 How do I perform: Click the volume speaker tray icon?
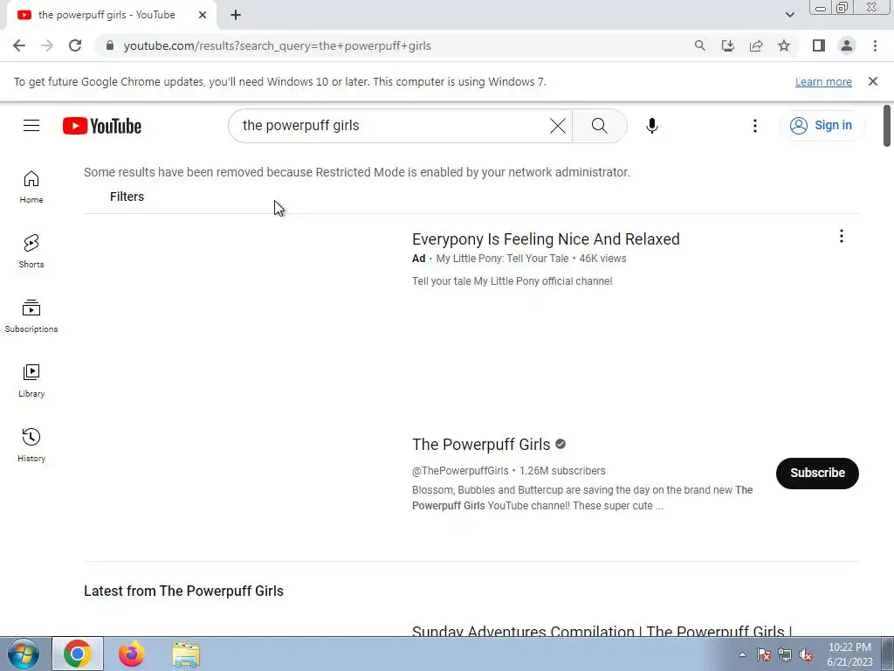(806, 655)
